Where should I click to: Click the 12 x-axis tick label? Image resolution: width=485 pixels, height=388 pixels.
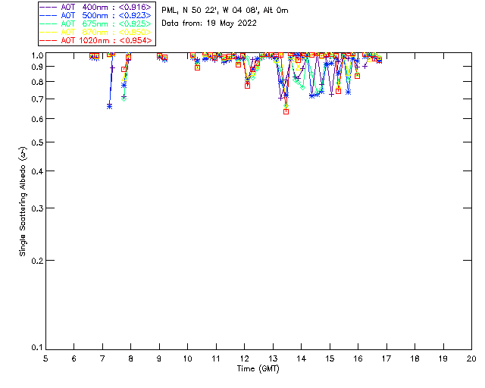(x=244, y=358)
